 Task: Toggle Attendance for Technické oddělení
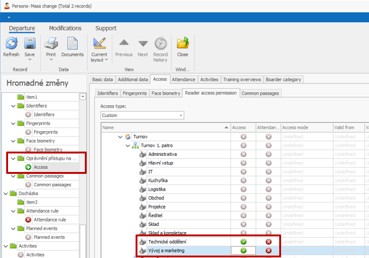(x=269, y=242)
